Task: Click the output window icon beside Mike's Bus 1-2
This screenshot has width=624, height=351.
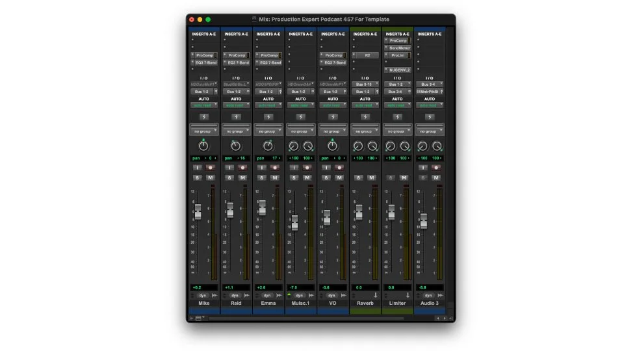Action: tap(216, 92)
